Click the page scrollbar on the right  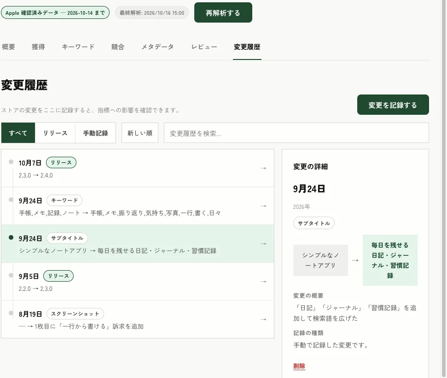(x=444, y=189)
